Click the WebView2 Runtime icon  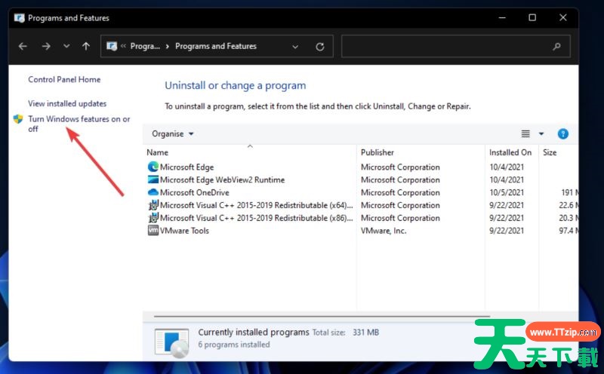click(153, 179)
